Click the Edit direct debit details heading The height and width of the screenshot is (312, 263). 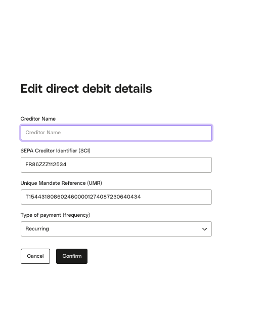pos(86,89)
